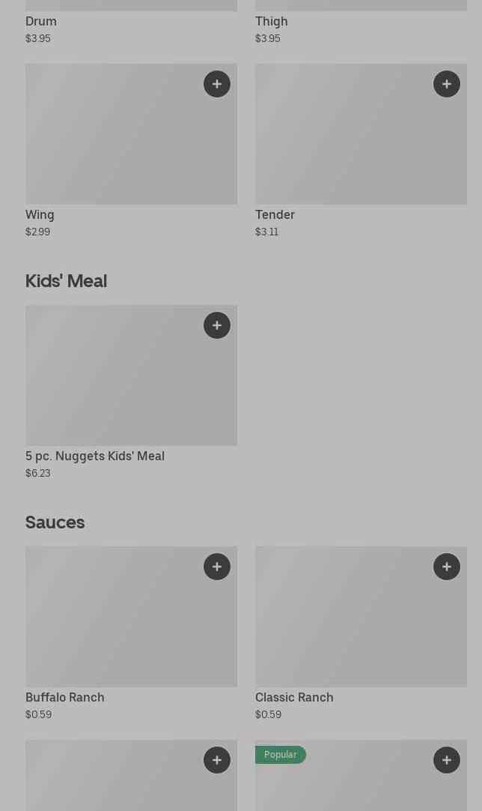The height and width of the screenshot is (811, 482).
Task: Add 5 pc. Nuggets Kids' Meal
Action: pos(217,325)
